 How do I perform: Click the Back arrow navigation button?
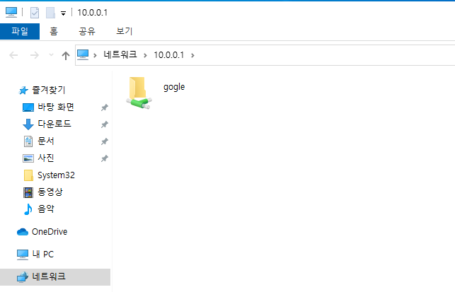point(13,55)
